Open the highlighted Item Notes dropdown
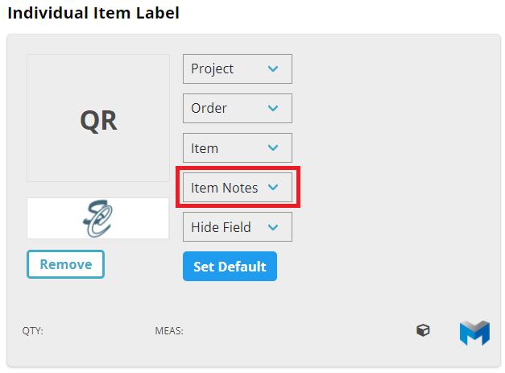This screenshot has height=373, width=505. click(x=236, y=188)
